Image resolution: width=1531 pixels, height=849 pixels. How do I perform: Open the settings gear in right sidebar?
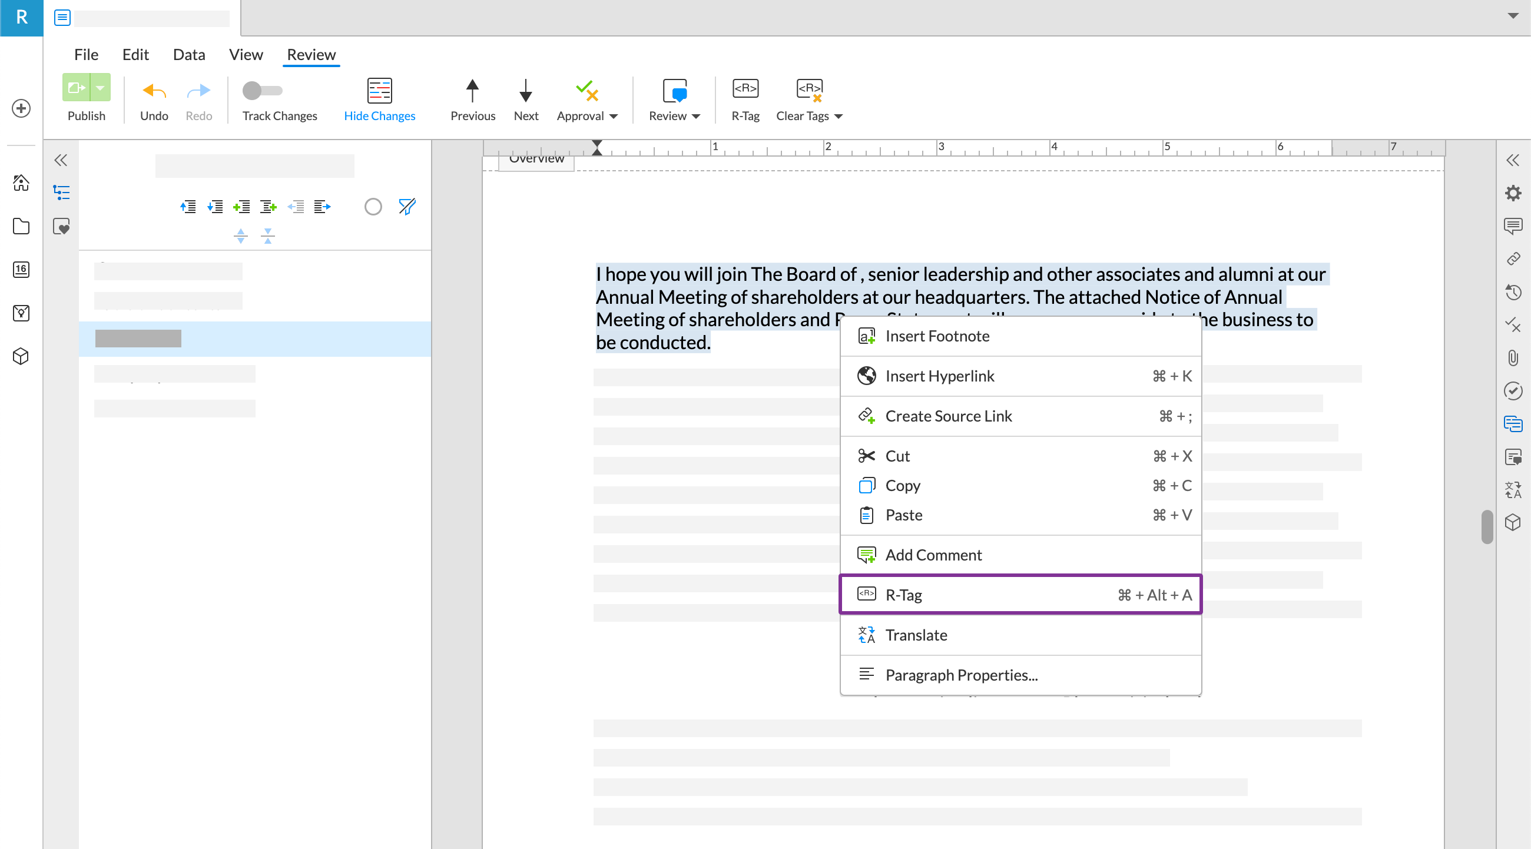pos(1513,193)
